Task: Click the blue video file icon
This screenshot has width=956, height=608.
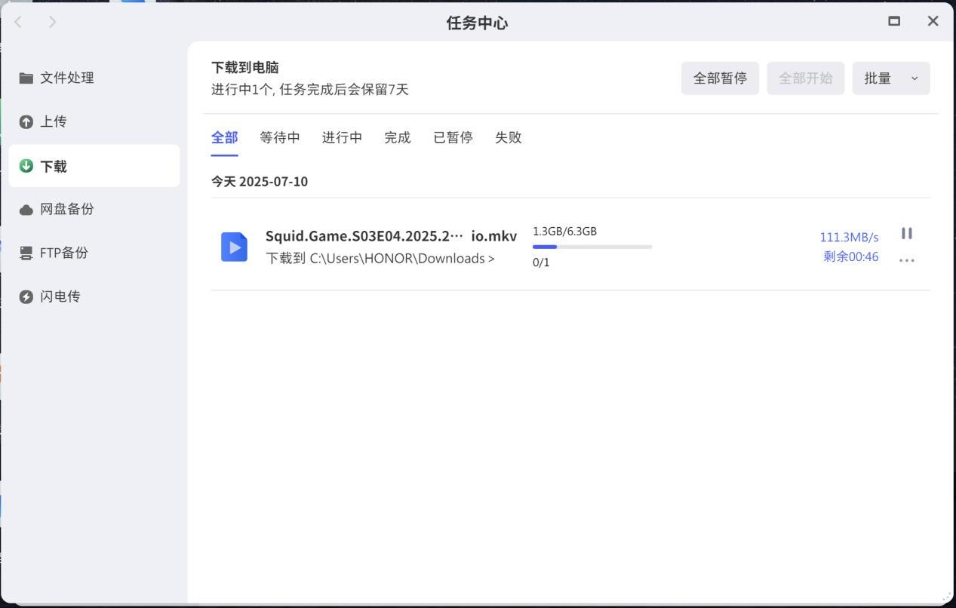Action: pos(234,247)
